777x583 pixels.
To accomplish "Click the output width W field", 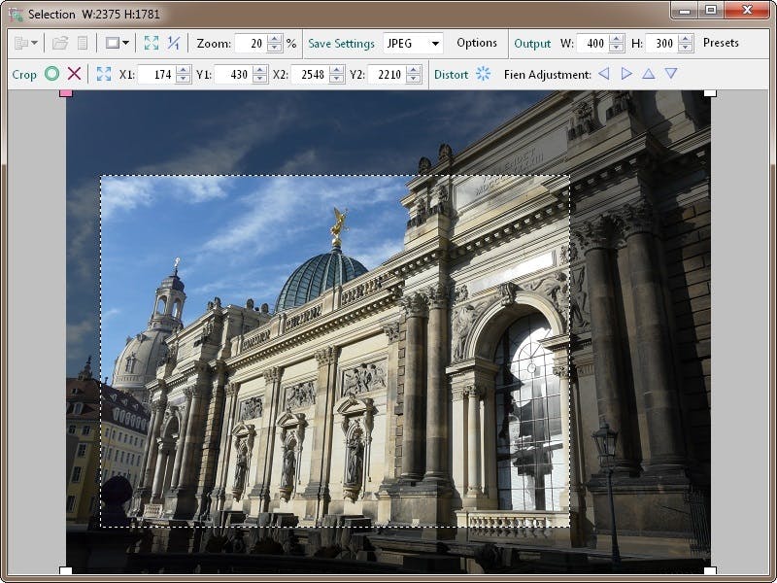I will (591, 43).
